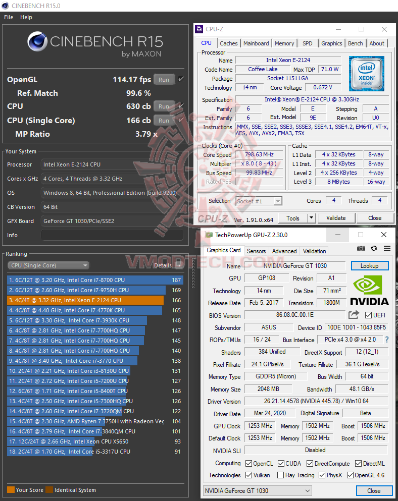Viewport: 398px width, 501px height.
Task: Click the CPU-Z title bar icon
Action: coord(199,29)
